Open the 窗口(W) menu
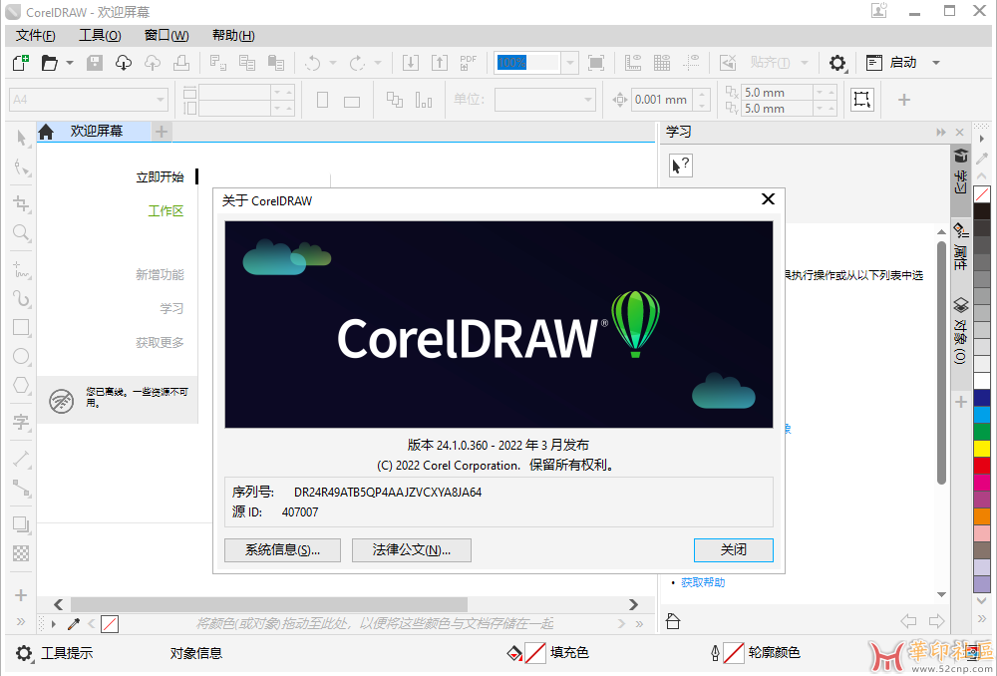This screenshot has width=997, height=676. [166, 36]
